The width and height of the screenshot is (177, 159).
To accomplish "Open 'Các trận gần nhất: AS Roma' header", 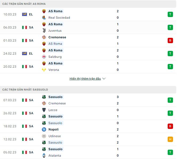I will pyautogui.click(x=24, y=4).
